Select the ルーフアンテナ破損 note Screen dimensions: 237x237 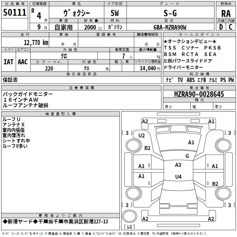[25, 105]
